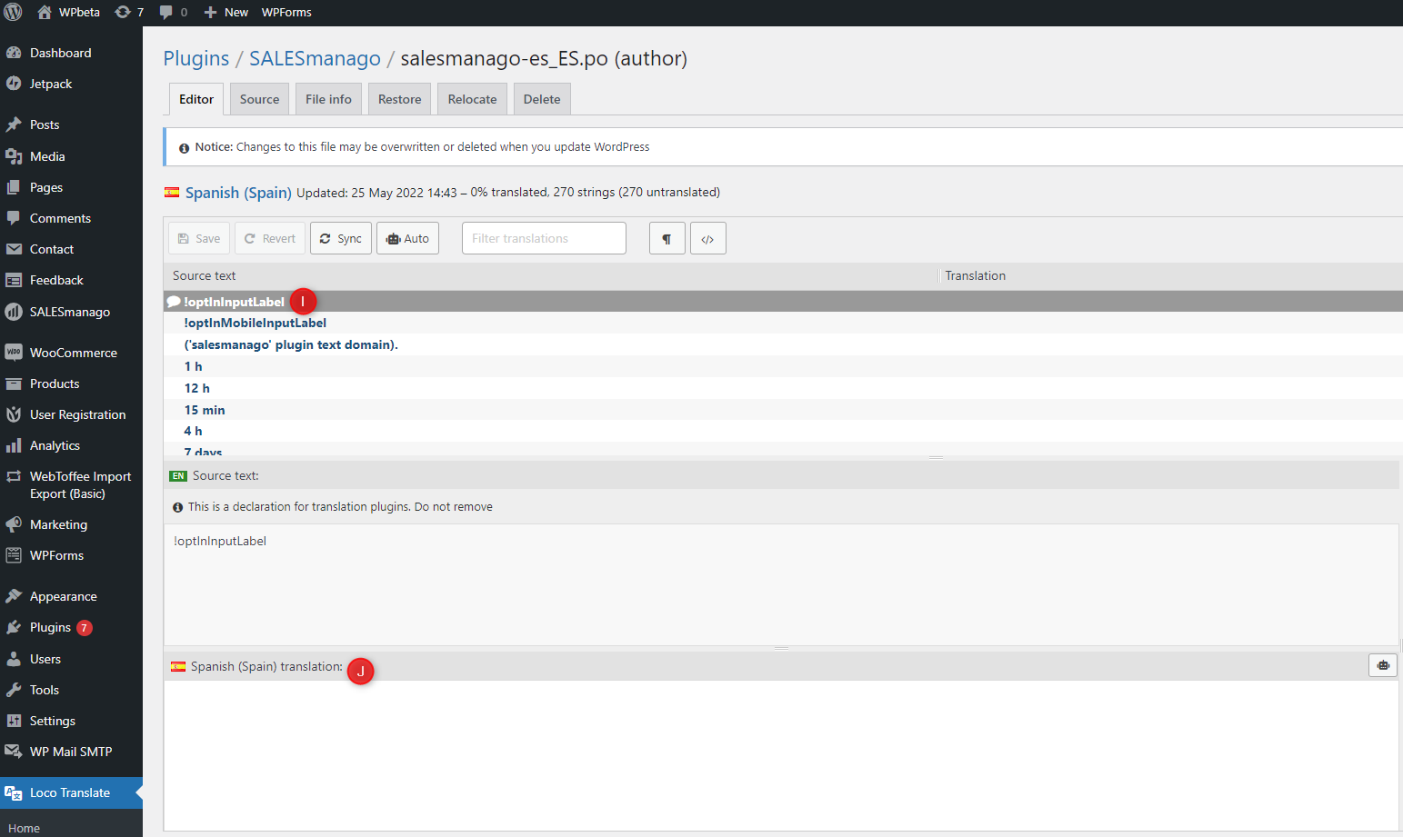Switch to the File info tab

coord(328,99)
